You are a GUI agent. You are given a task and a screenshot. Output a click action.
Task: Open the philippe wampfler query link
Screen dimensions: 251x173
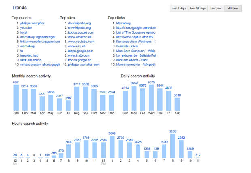(x=32, y=23)
